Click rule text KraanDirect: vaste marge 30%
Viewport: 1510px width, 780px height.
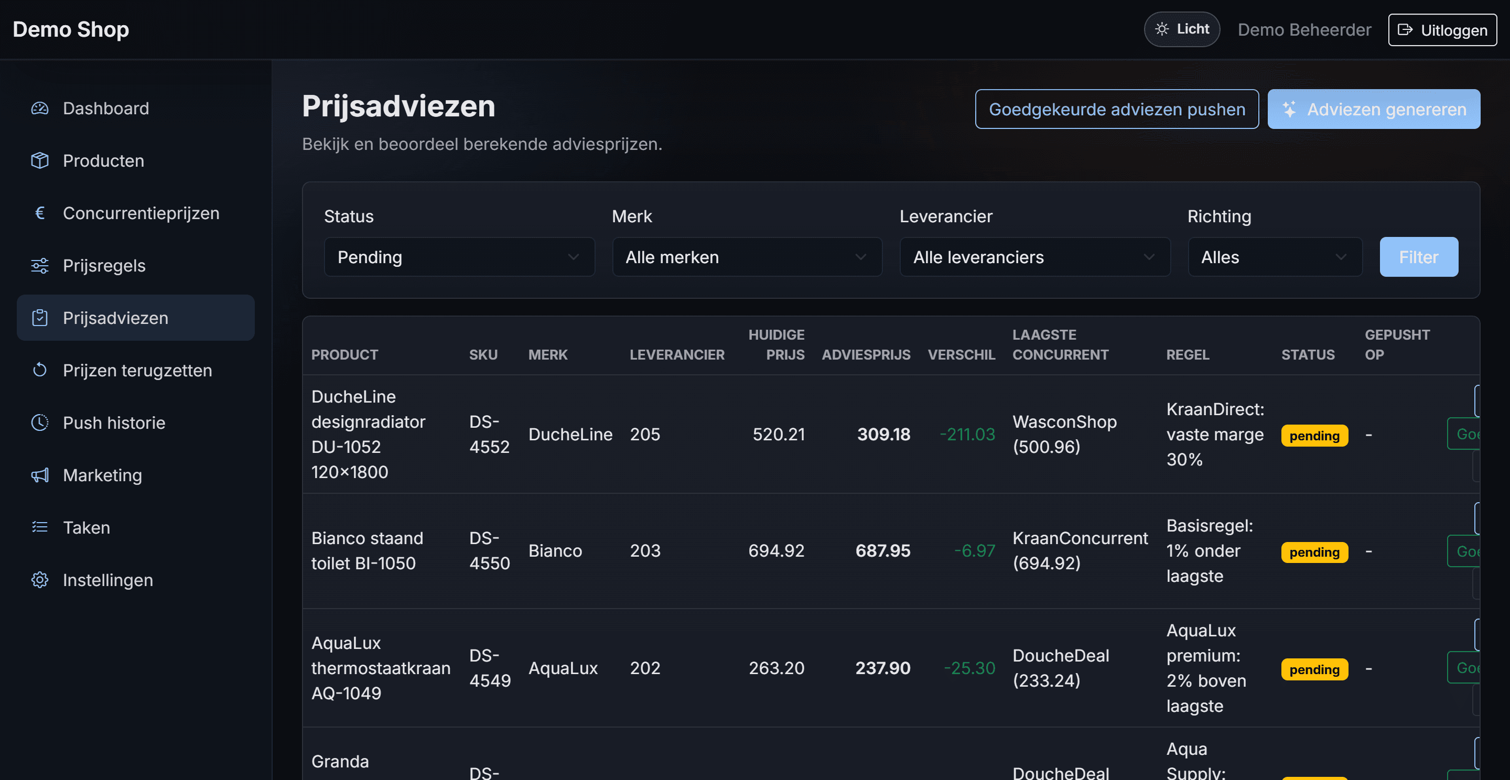click(1215, 434)
